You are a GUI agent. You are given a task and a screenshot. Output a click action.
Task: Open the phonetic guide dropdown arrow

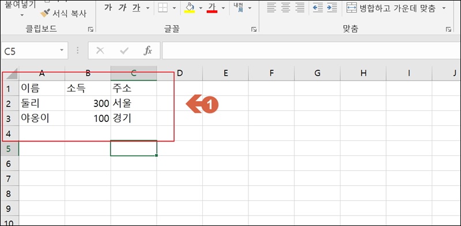[250, 8]
